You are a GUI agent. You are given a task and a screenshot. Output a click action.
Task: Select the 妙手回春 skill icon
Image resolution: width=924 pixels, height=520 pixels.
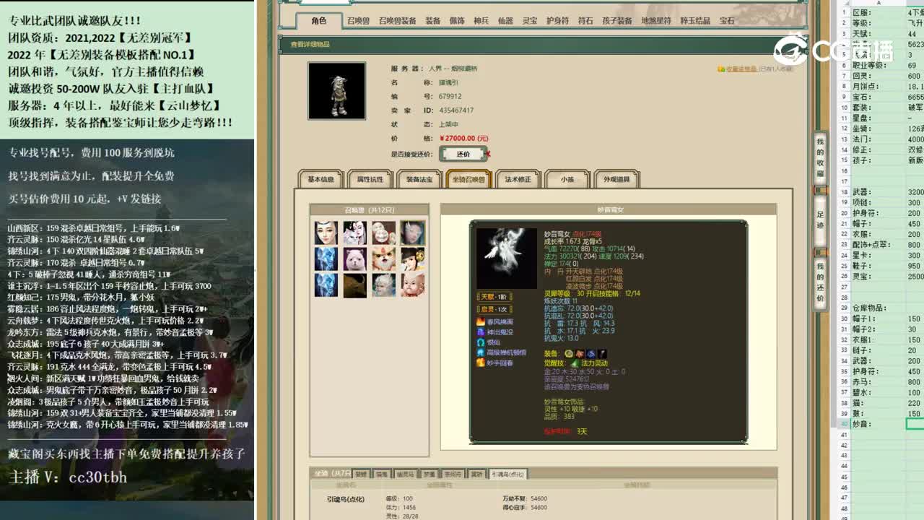481,363
